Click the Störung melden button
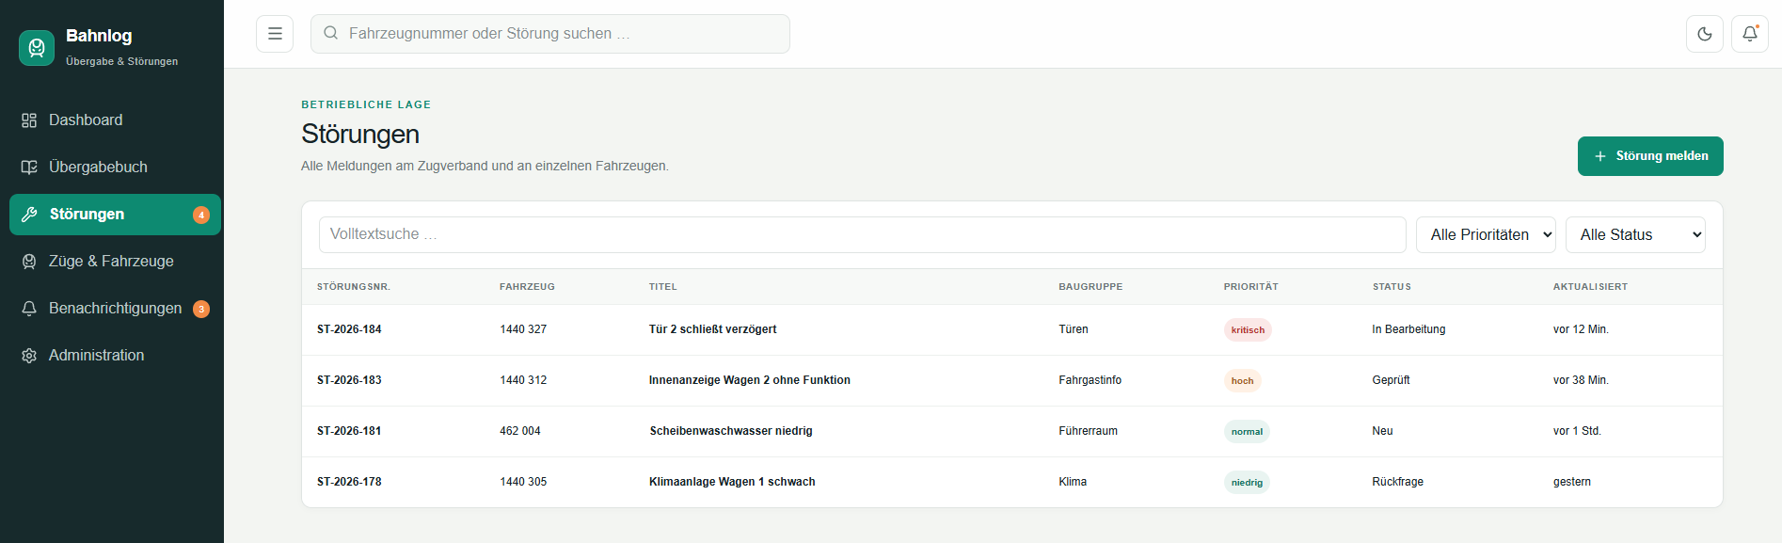This screenshot has width=1782, height=543. (x=1650, y=156)
